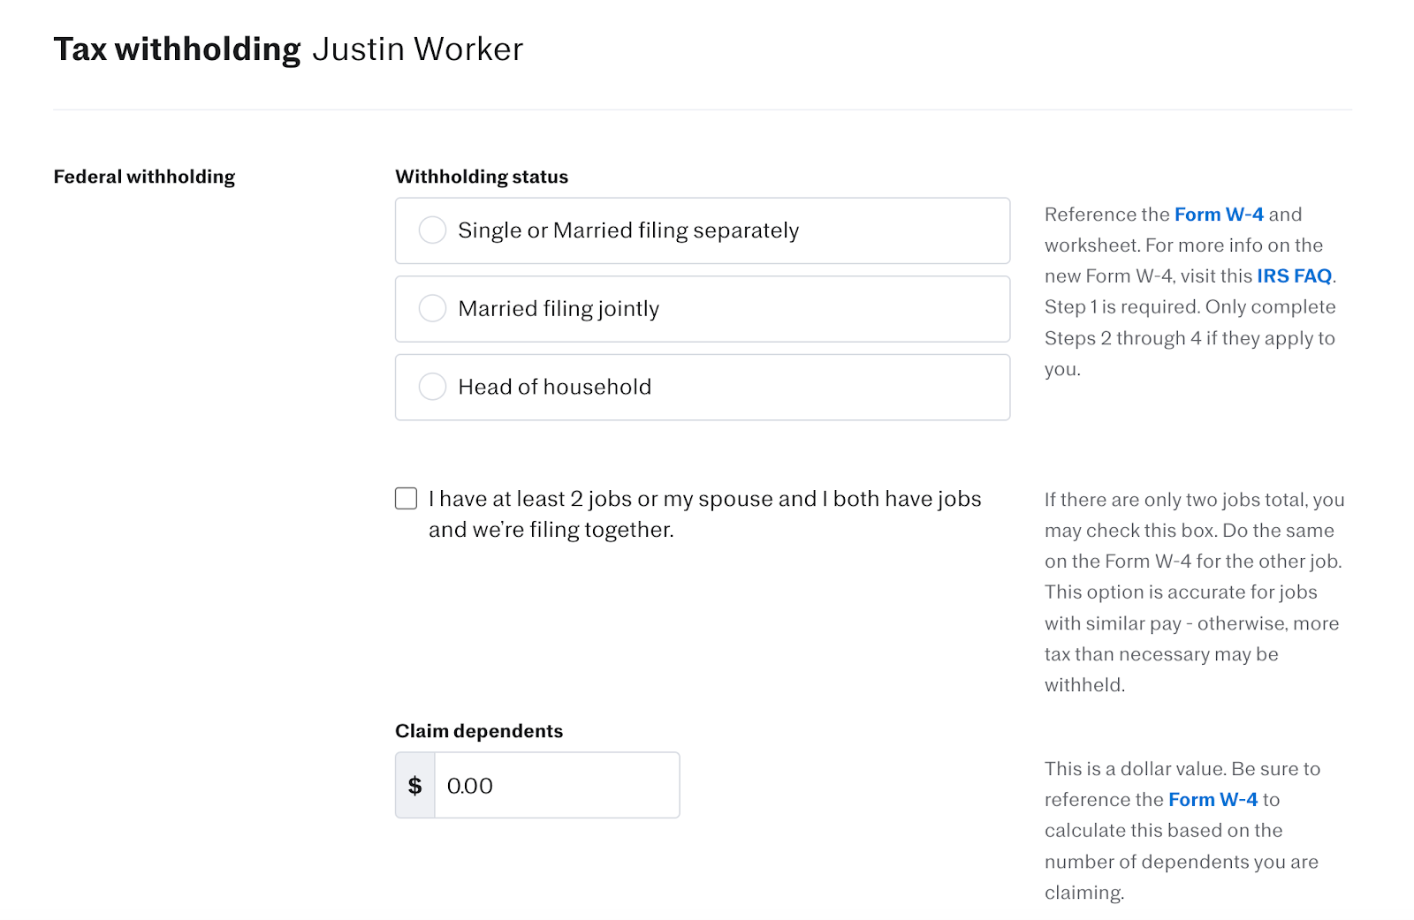The width and height of the screenshot is (1414, 920).
Task: Click the Claim dependents amount field
Action: pos(557,785)
